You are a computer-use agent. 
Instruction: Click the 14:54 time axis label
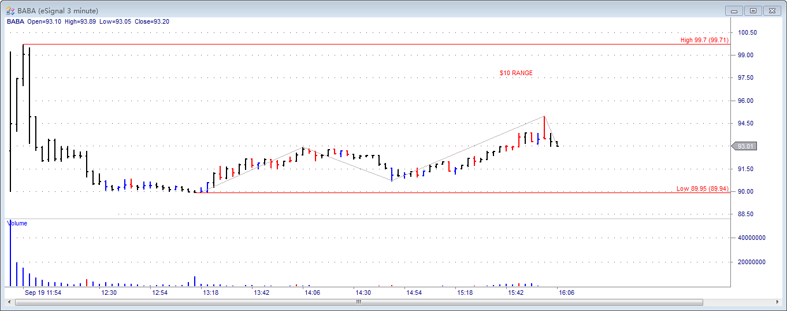tap(414, 293)
